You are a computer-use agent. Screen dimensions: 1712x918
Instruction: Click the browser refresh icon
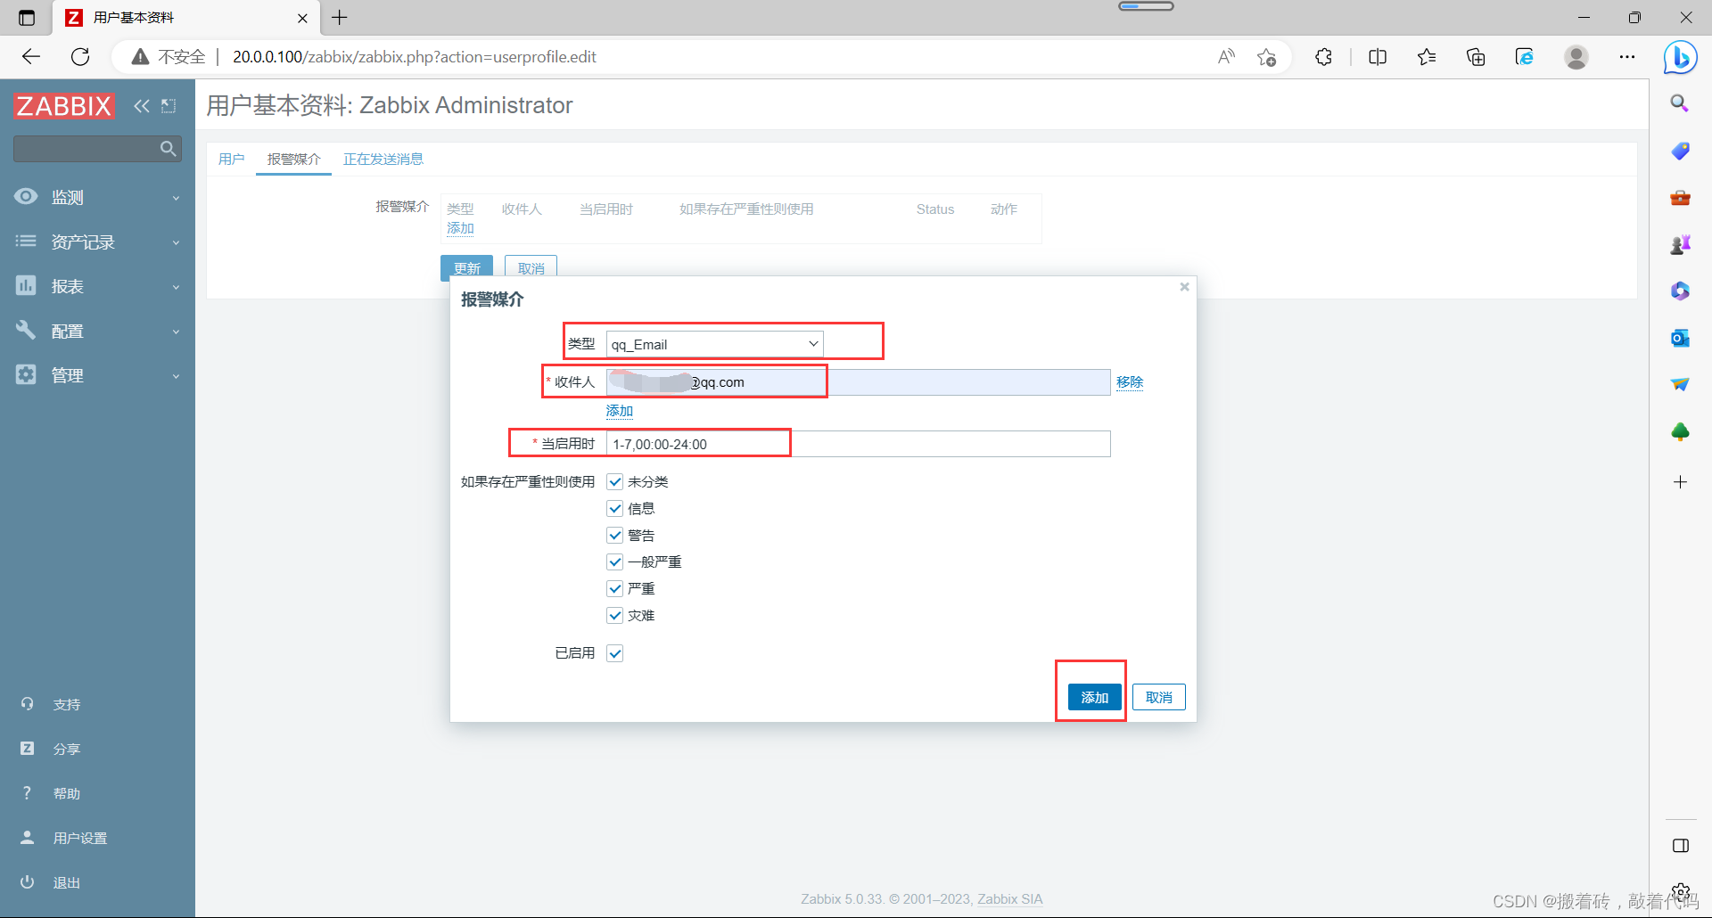point(80,57)
